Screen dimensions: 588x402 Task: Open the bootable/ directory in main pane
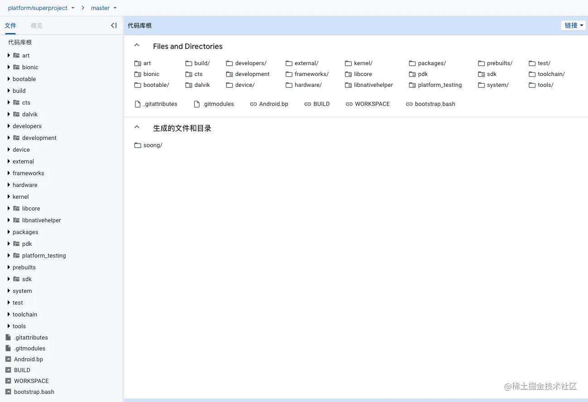pyautogui.click(x=156, y=85)
